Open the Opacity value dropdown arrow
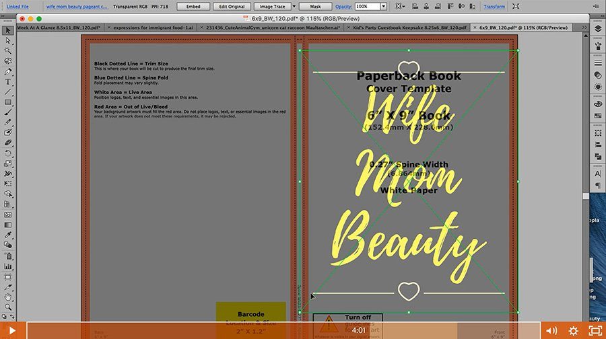Screen dimensions: 606x339 (383, 7)
